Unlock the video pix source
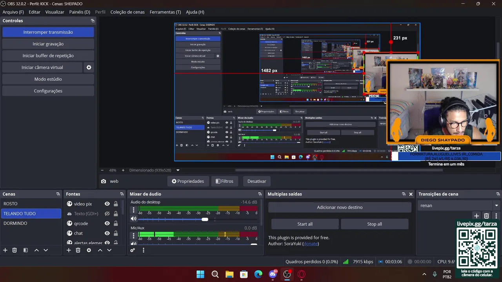 tap(116, 204)
